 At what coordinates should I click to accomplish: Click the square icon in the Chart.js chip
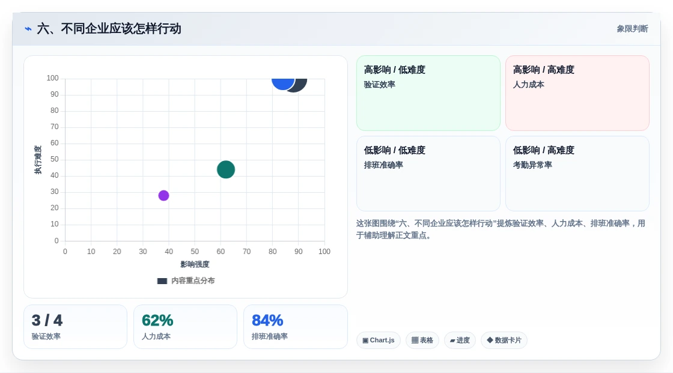pyautogui.click(x=365, y=341)
